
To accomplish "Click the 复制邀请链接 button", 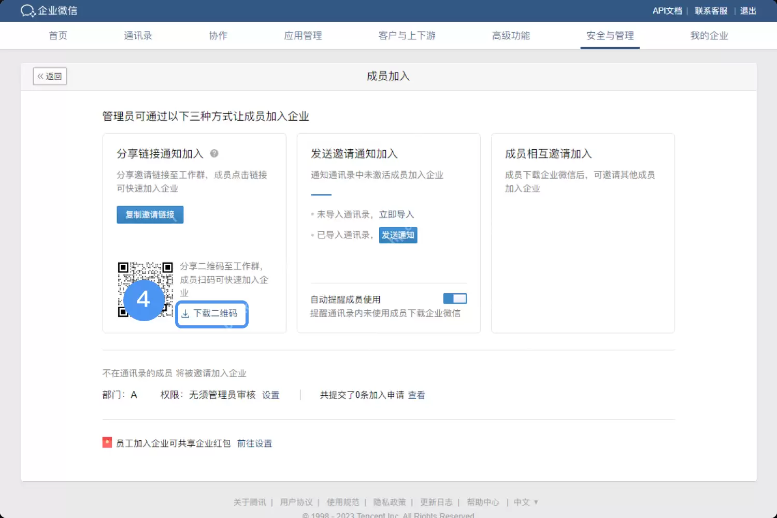I will click(150, 214).
